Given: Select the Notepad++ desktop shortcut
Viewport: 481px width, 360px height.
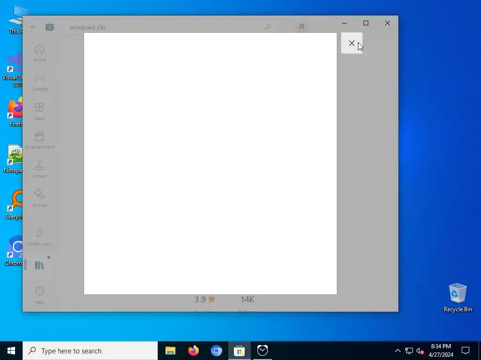Looking at the screenshot, I should [x=13, y=158].
